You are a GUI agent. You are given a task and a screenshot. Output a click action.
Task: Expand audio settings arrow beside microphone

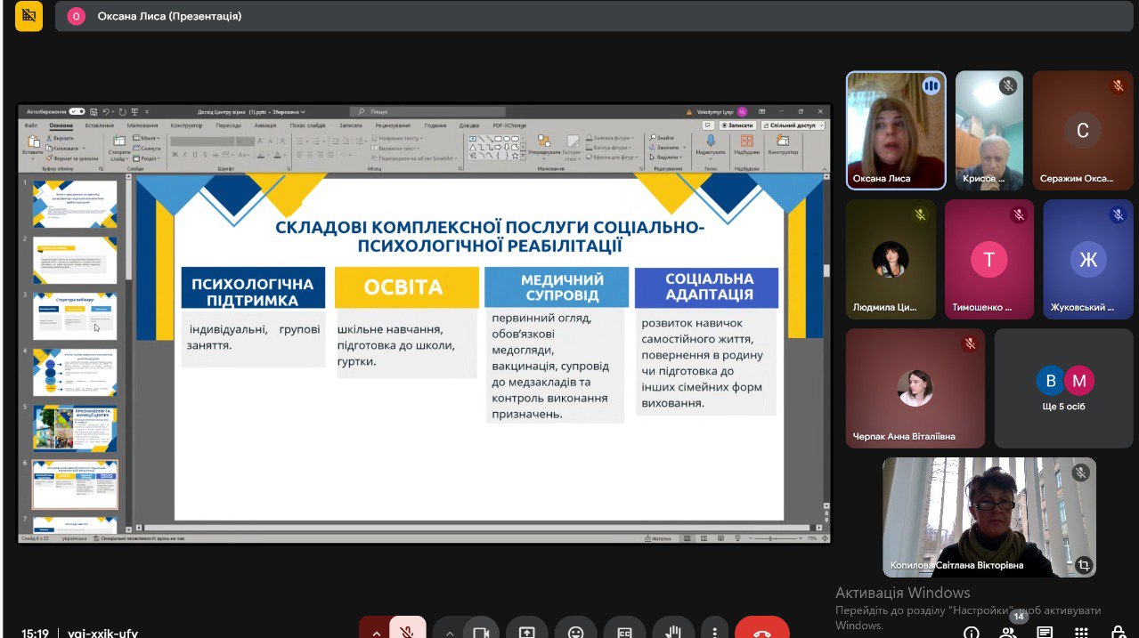pos(375,632)
